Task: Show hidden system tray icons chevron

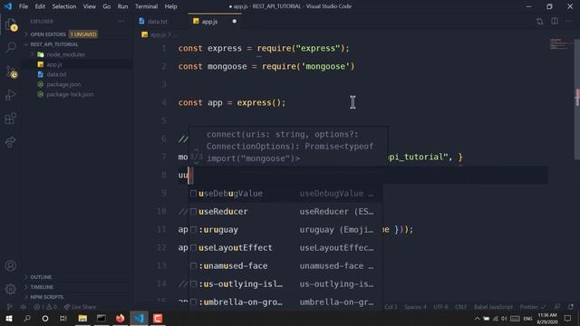Action: point(478,319)
